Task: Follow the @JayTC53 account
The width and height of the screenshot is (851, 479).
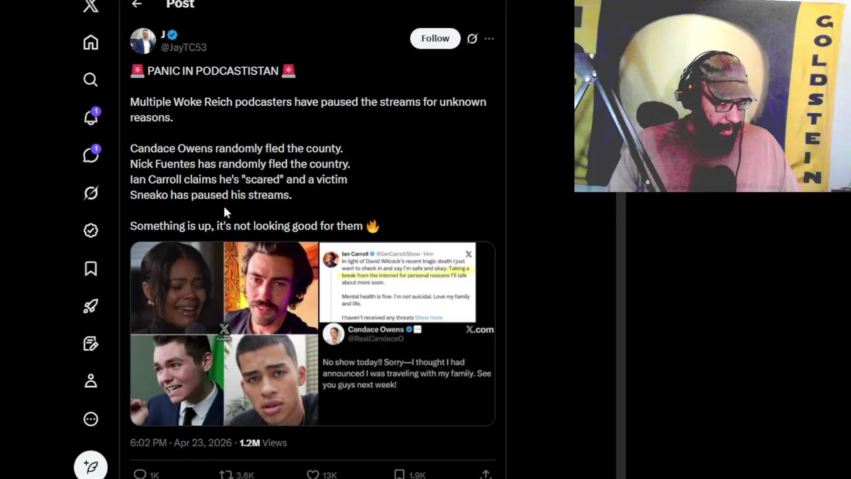Action: click(435, 39)
